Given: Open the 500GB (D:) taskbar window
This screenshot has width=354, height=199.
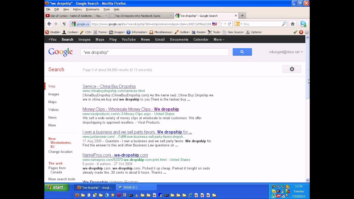Looking at the screenshot, I should (x=136, y=187).
